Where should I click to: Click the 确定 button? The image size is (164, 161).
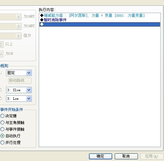[100, 156]
